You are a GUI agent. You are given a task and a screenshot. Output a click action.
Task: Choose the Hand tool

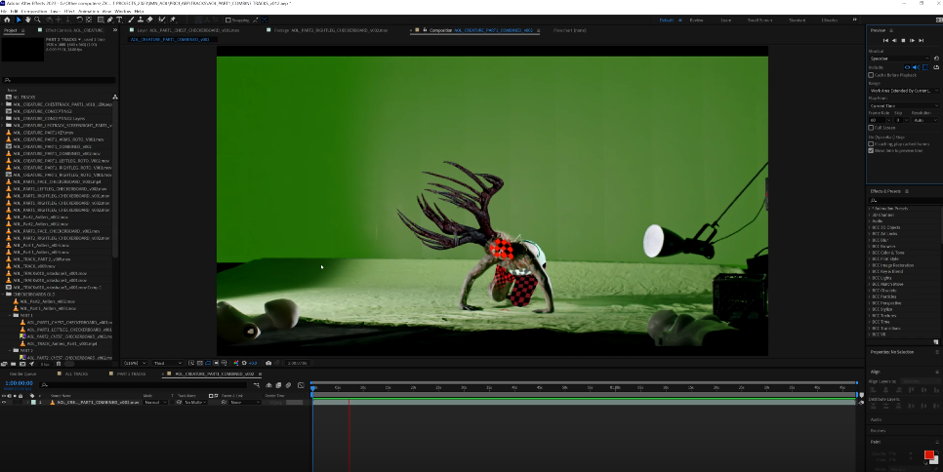[x=28, y=20]
